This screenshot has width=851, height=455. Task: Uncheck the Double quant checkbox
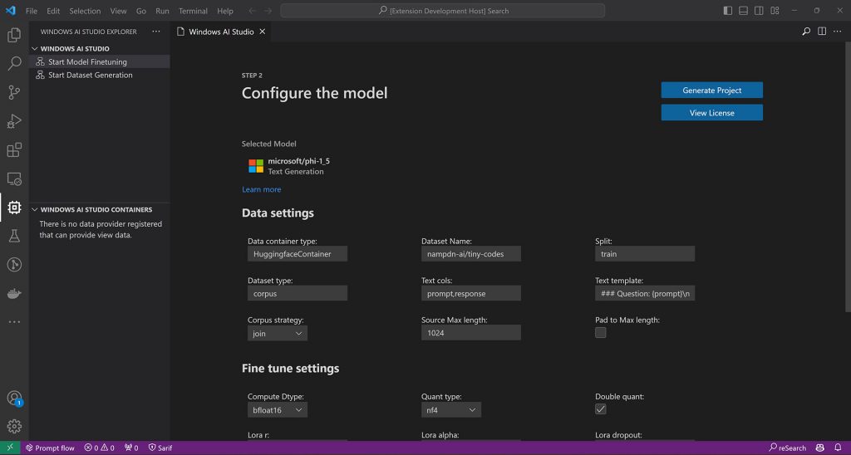tap(600, 409)
